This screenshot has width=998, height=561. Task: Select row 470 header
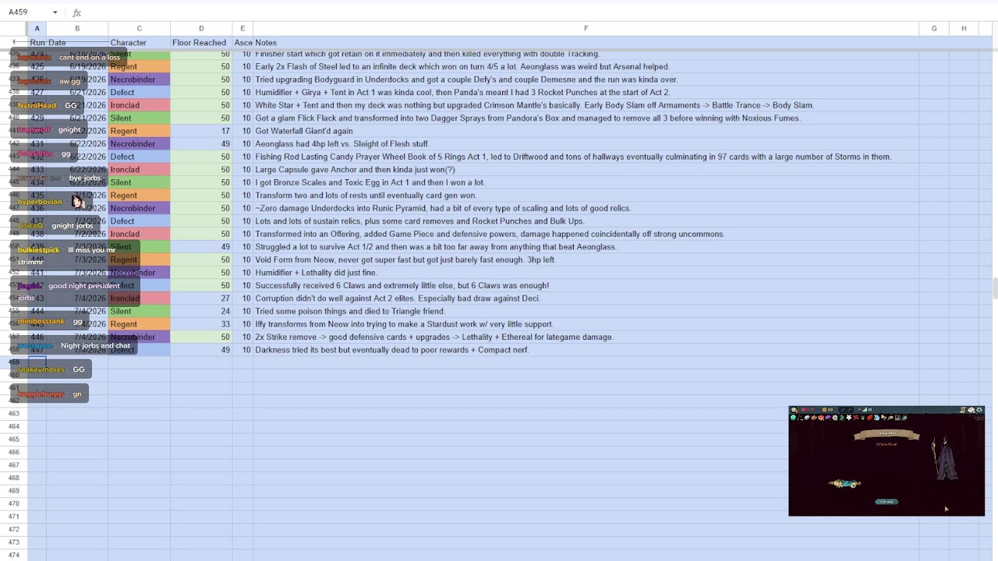(x=14, y=503)
